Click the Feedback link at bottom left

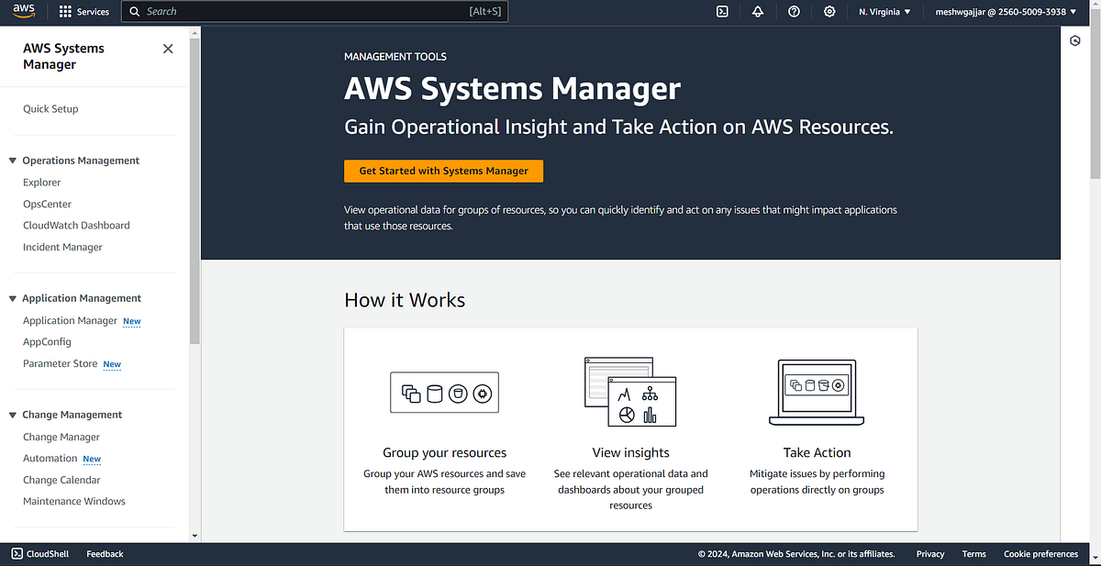[104, 553]
